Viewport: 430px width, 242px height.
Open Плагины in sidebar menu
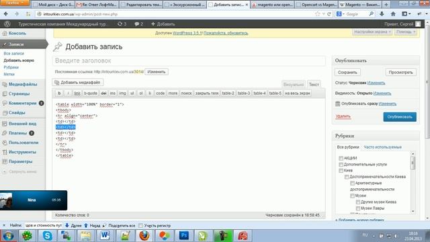coord(17,133)
